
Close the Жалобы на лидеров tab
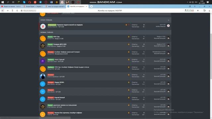86,6
